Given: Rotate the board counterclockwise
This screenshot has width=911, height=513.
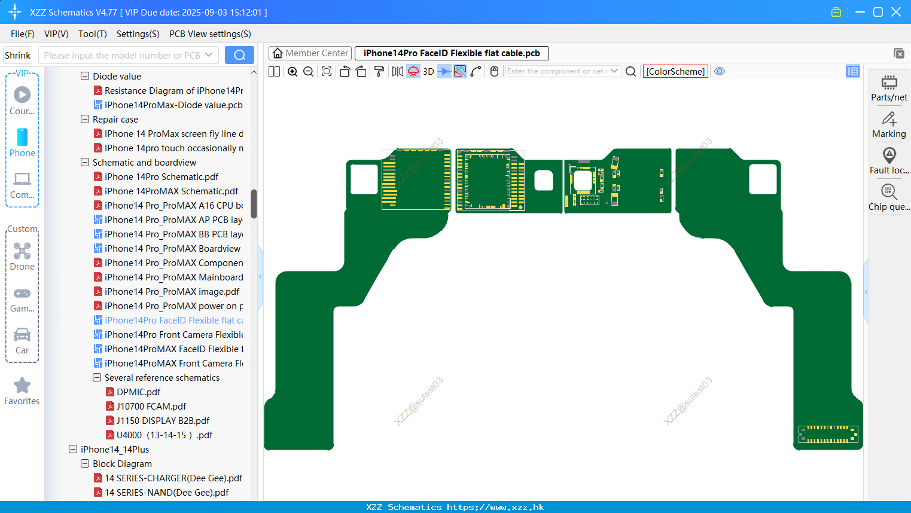Looking at the screenshot, I should click(345, 71).
